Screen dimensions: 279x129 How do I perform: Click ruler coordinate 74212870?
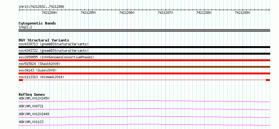coord(165,13)
